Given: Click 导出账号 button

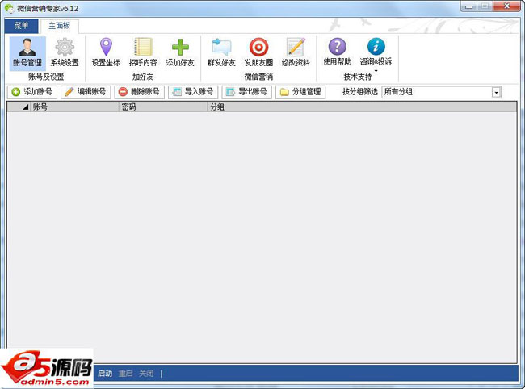Looking at the screenshot, I should [x=247, y=92].
